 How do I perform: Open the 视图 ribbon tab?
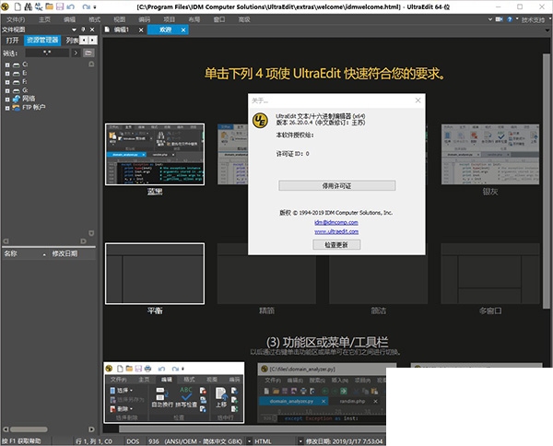[120, 19]
